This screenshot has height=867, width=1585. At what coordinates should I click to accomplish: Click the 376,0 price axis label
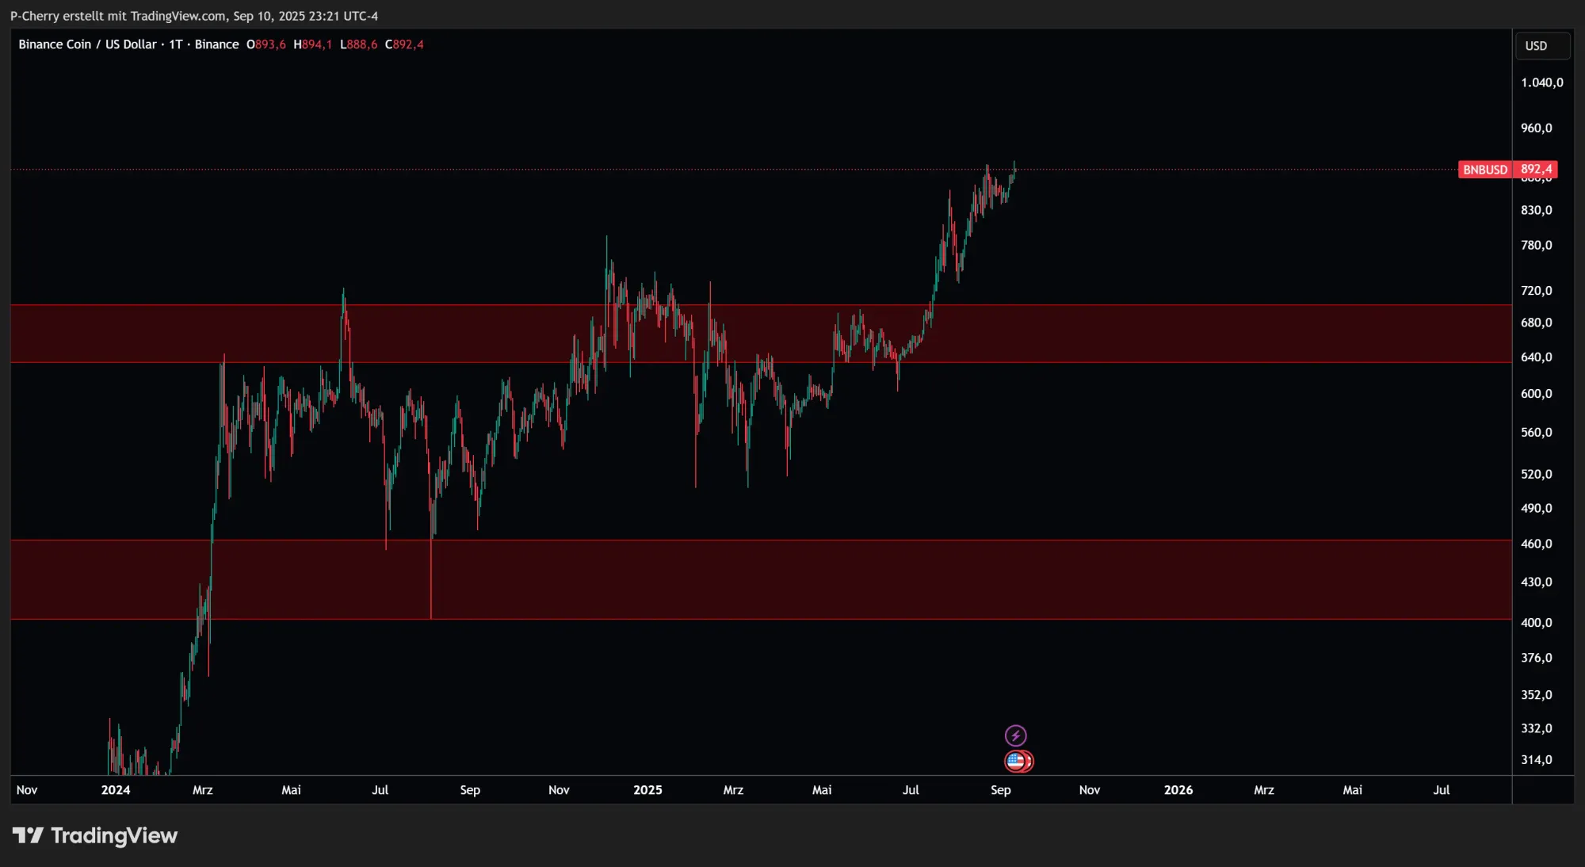[x=1536, y=658]
